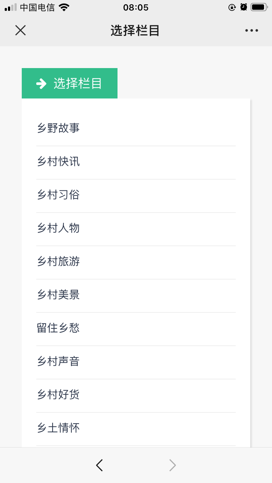Tap the forward arrow in bottom bar
This screenshot has width=272, height=483.
(173, 465)
